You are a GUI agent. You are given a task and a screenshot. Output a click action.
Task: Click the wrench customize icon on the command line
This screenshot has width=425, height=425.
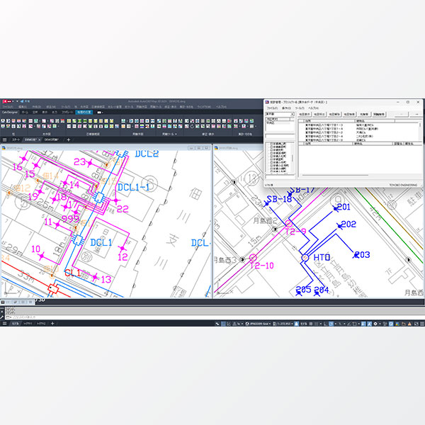2,317
